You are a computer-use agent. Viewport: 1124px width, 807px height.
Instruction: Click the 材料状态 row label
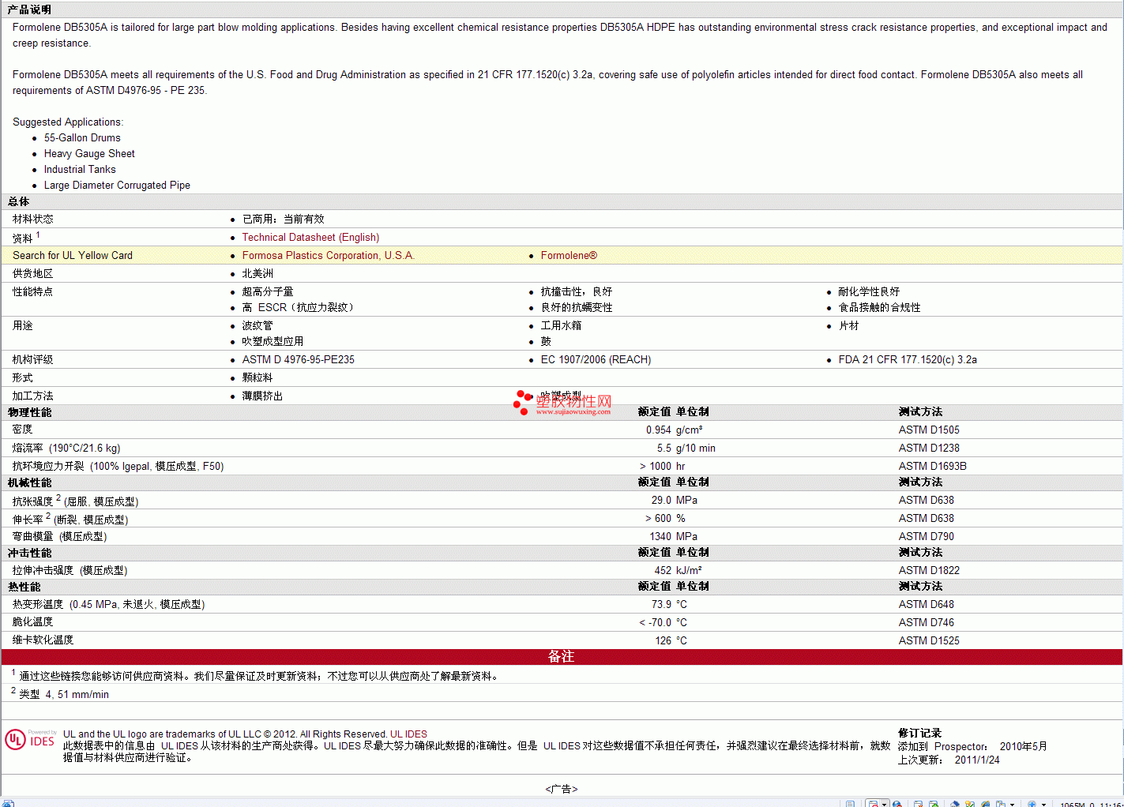(x=33, y=220)
